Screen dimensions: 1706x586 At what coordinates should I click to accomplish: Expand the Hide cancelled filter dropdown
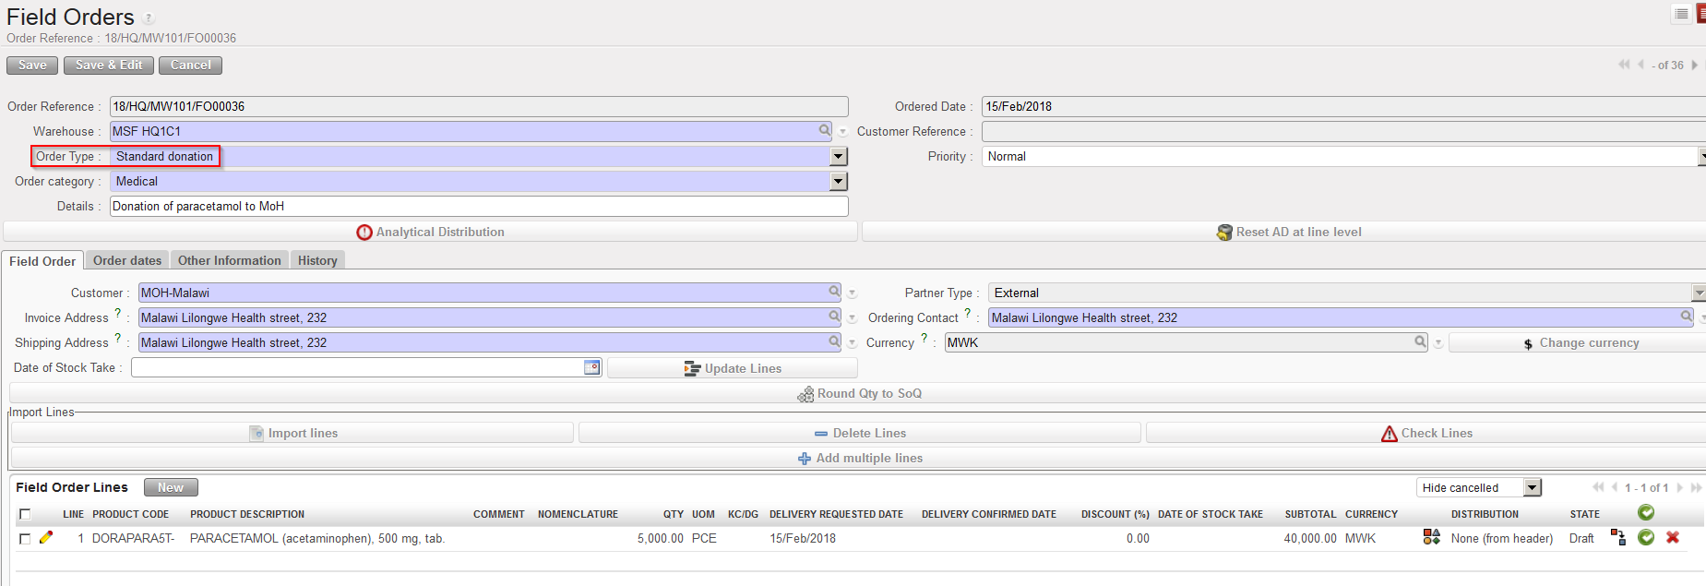[x=1532, y=487]
